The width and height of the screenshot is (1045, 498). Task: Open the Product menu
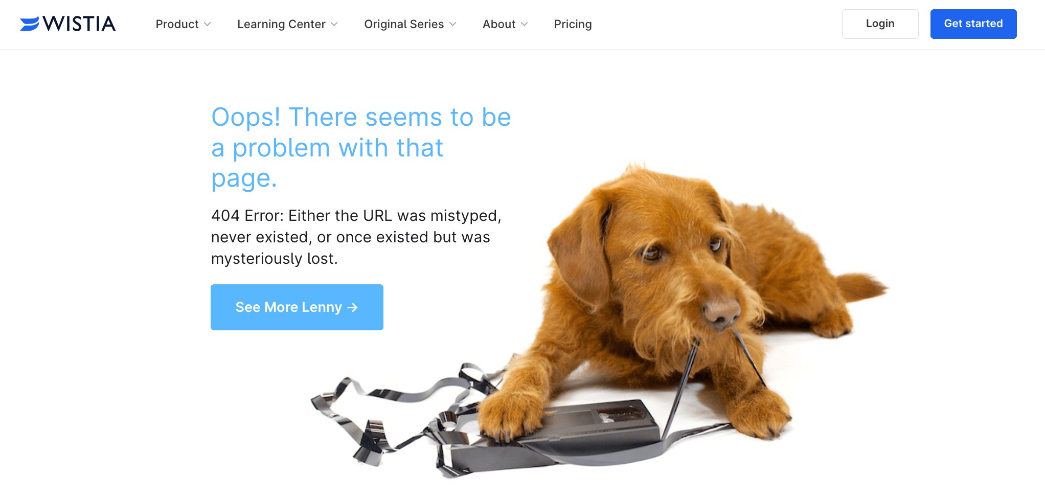click(183, 24)
